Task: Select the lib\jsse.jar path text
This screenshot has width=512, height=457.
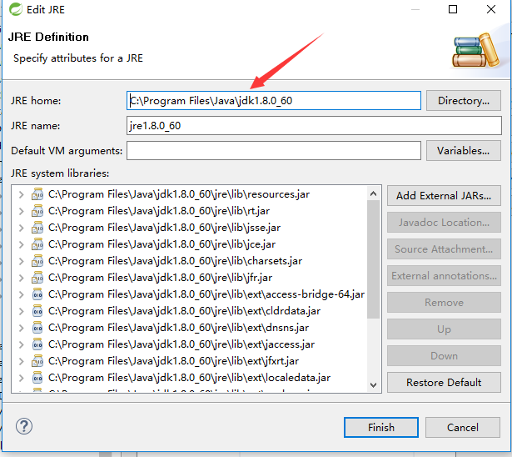Action: (164, 228)
